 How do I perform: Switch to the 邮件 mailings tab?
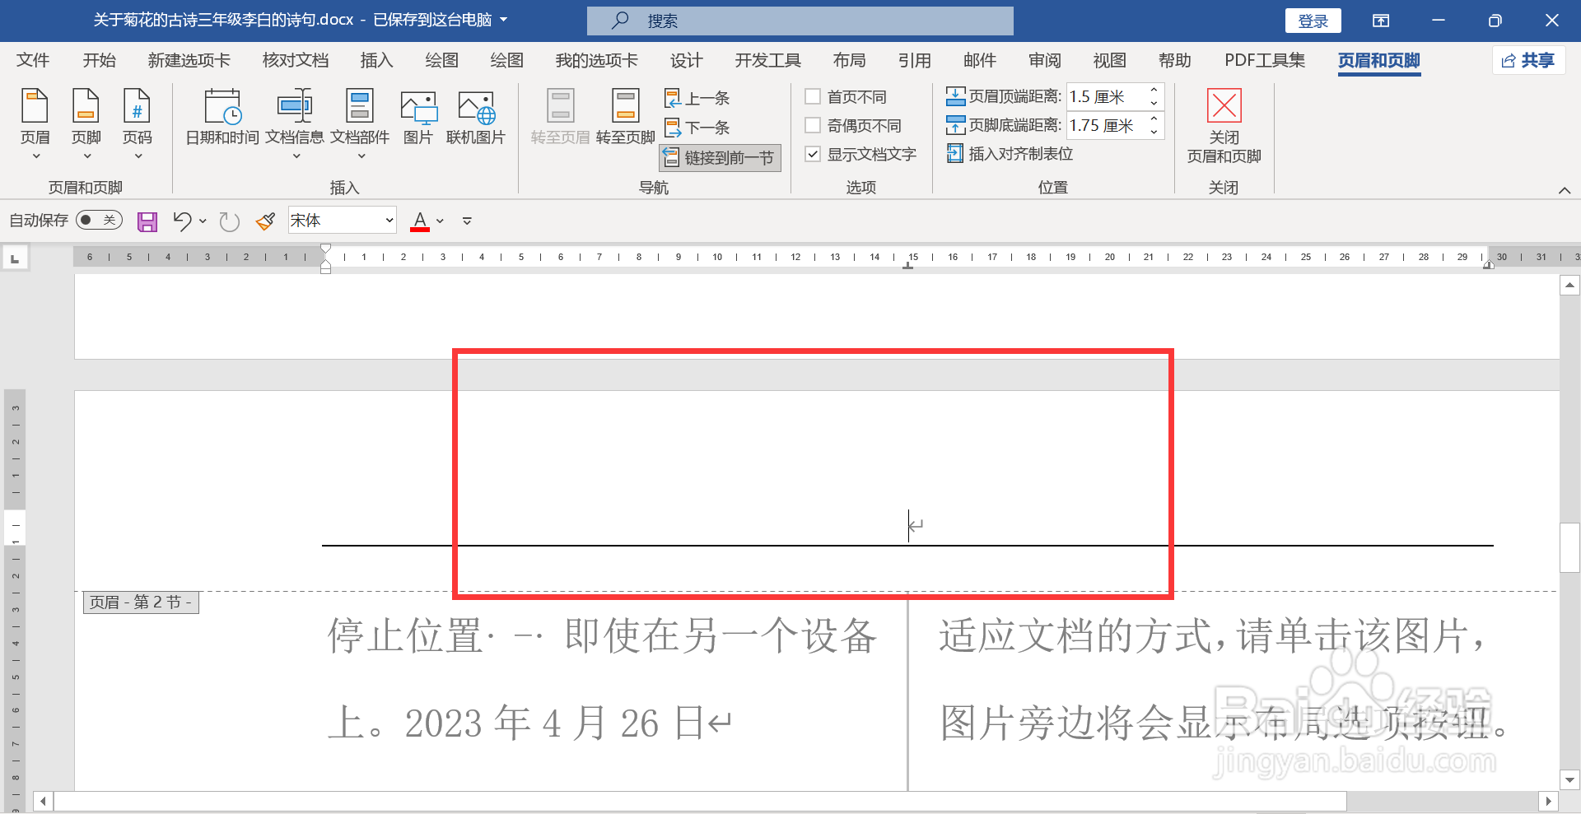(979, 60)
